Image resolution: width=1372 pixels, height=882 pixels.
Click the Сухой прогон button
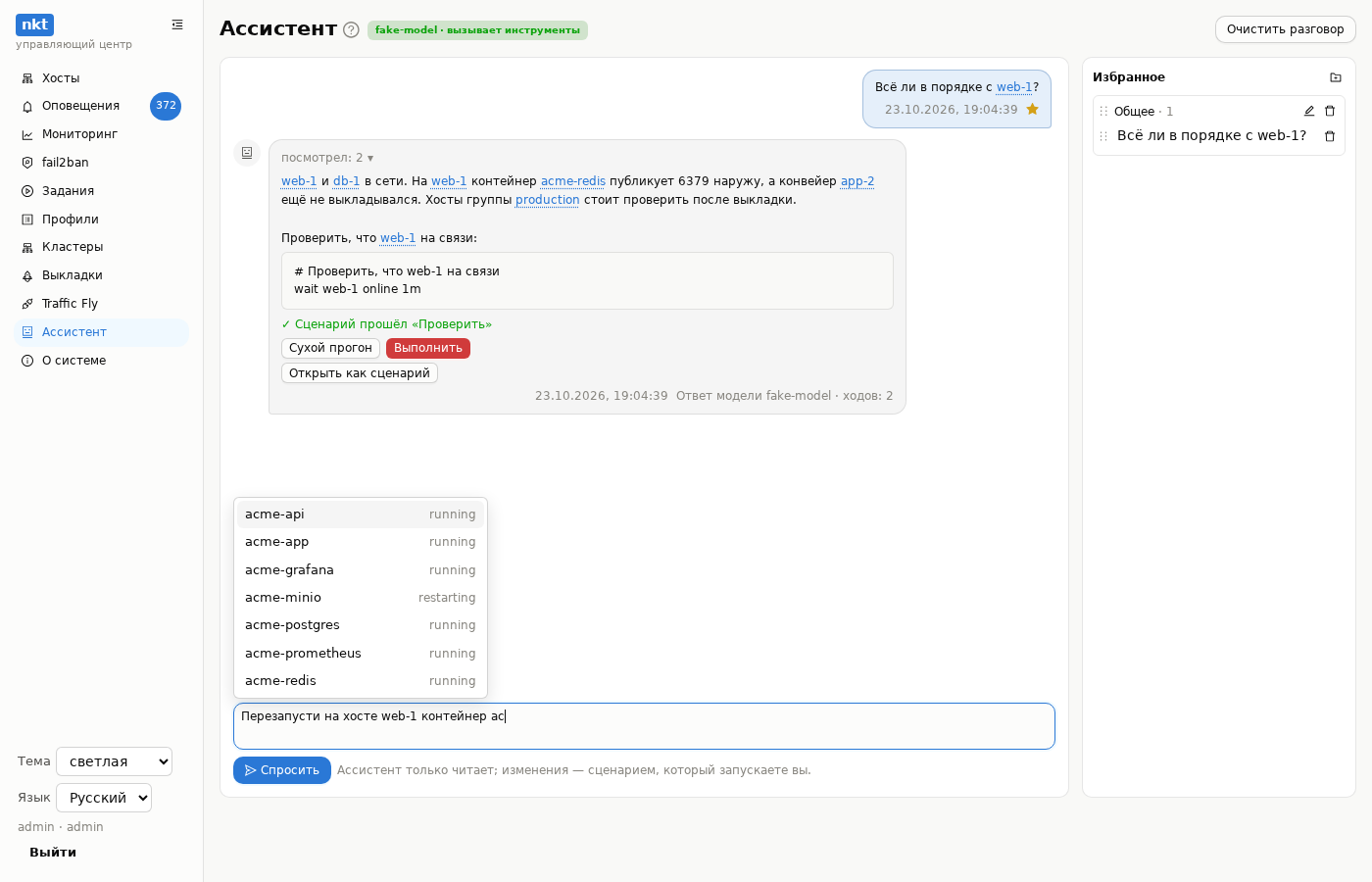coord(330,348)
